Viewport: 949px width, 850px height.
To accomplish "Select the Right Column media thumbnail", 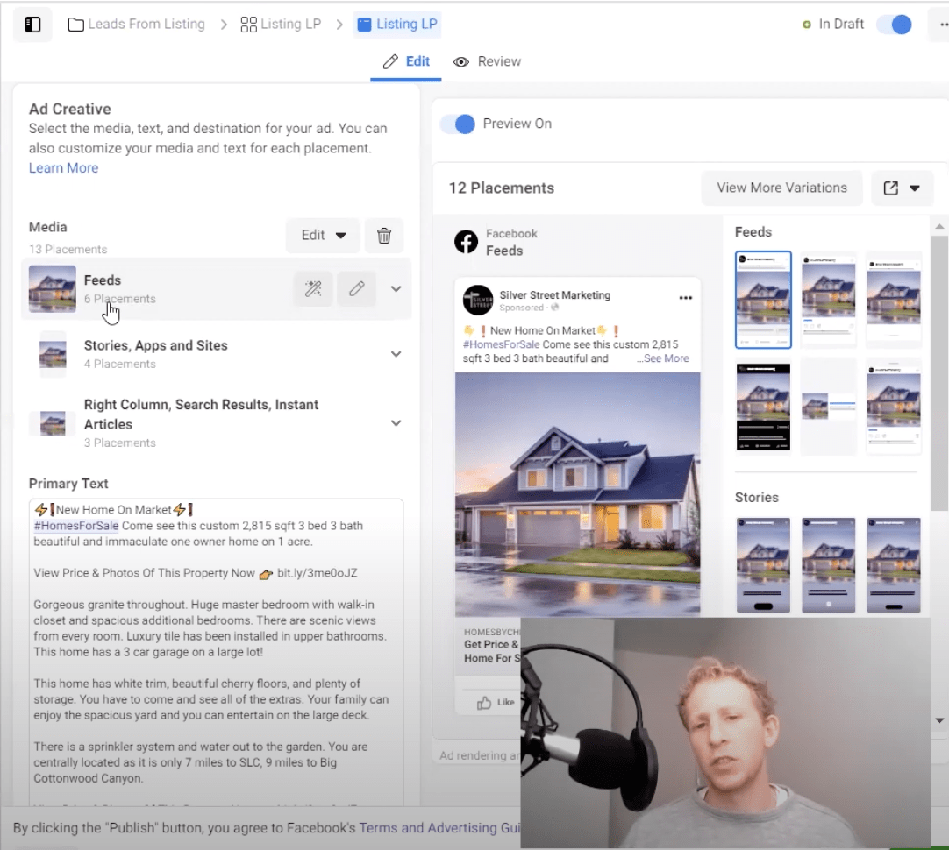I will click(53, 423).
